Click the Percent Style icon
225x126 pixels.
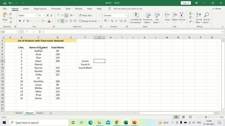[x=112, y=21]
